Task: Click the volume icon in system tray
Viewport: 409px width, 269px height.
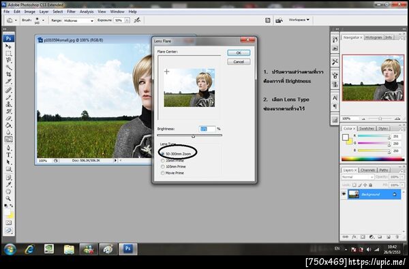Action: [369, 249]
